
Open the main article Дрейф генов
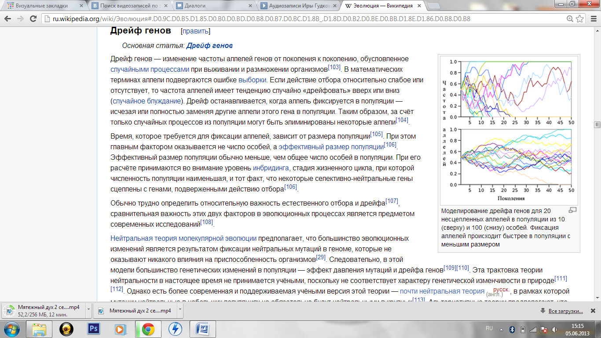pyautogui.click(x=209, y=45)
